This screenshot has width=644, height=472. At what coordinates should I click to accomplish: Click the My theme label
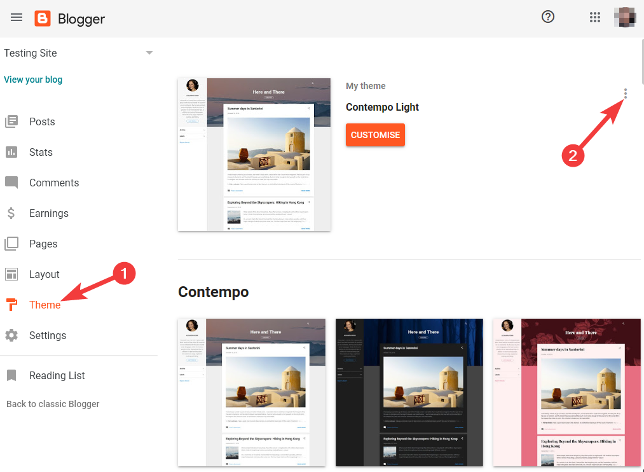tap(366, 86)
